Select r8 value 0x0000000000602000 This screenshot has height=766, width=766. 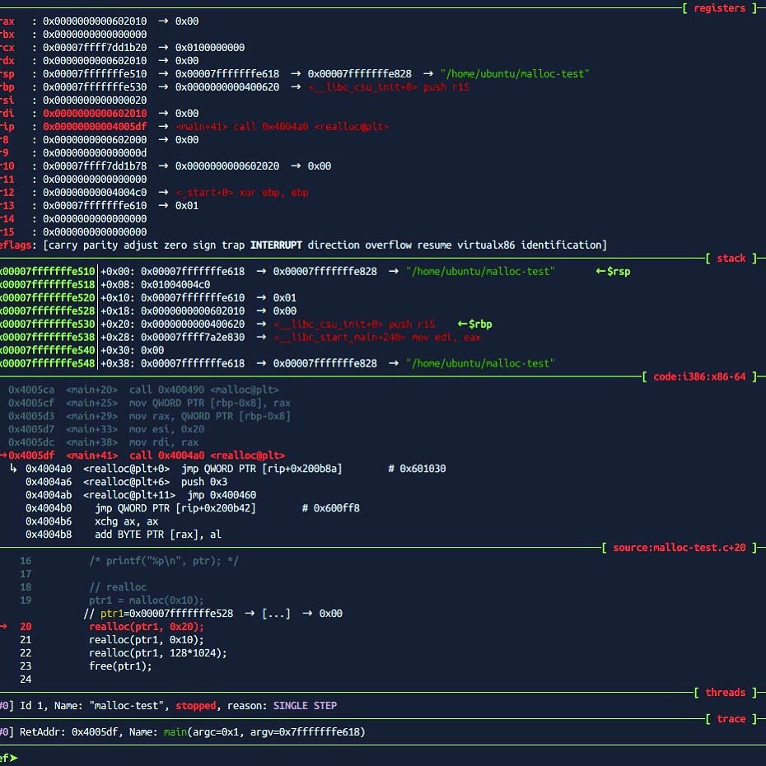coord(95,140)
